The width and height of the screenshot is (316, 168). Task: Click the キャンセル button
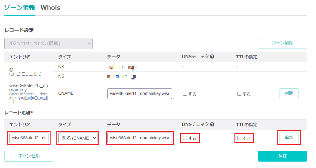point(29,156)
